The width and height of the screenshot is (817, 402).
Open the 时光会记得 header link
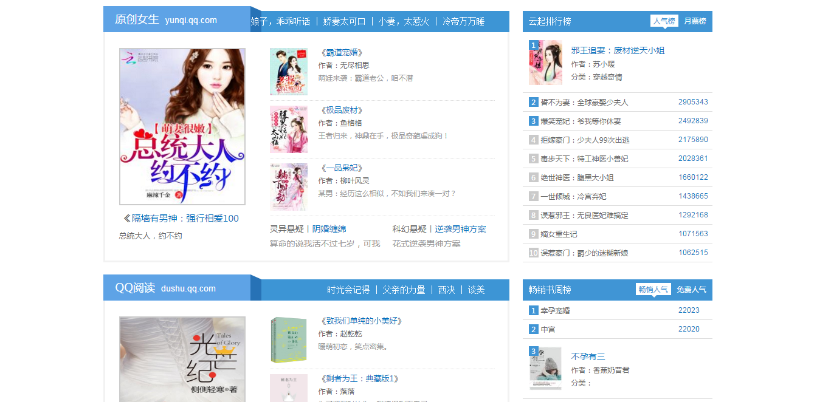pos(348,290)
